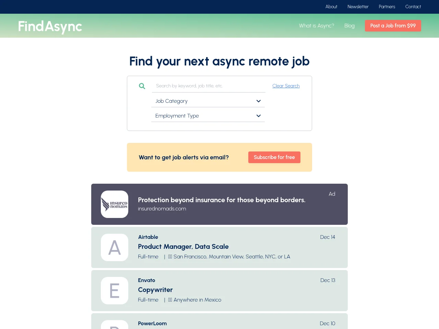439x329 pixels.
Task: Click the Envato letter E logo
Action: 115,291
